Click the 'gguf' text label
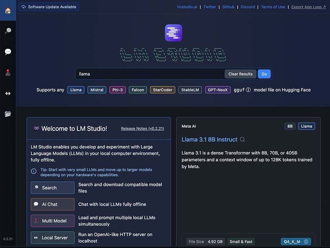The width and height of the screenshot is (330, 248). tap(239, 90)
